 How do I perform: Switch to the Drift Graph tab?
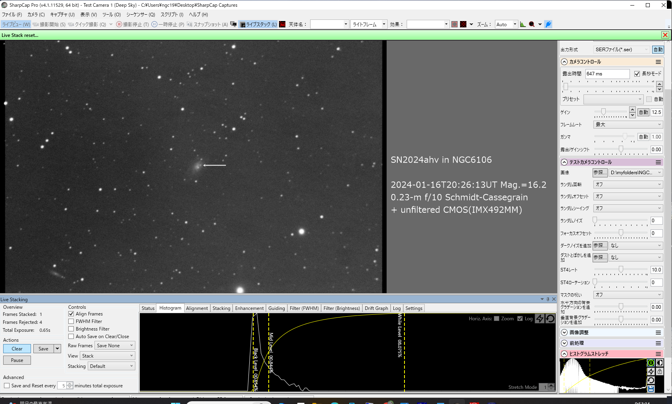[376, 308]
